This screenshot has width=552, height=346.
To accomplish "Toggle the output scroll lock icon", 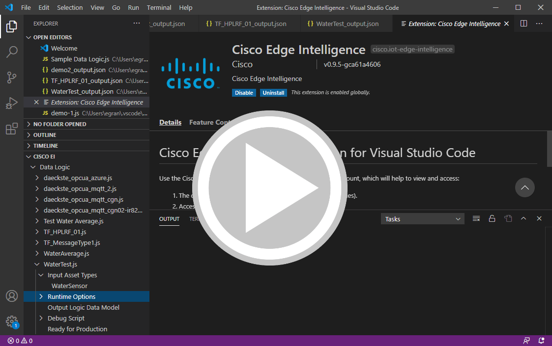I will pyautogui.click(x=492, y=219).
